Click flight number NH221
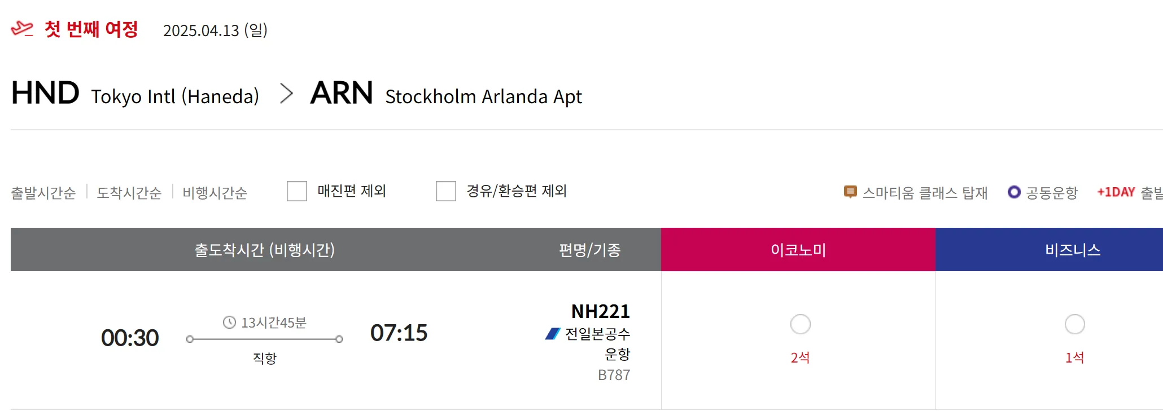 pyautogui.click(x=600, y=311)
